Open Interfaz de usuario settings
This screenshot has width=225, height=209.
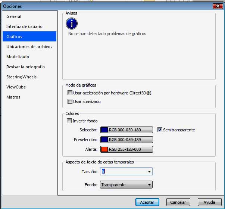click(24, 26)
